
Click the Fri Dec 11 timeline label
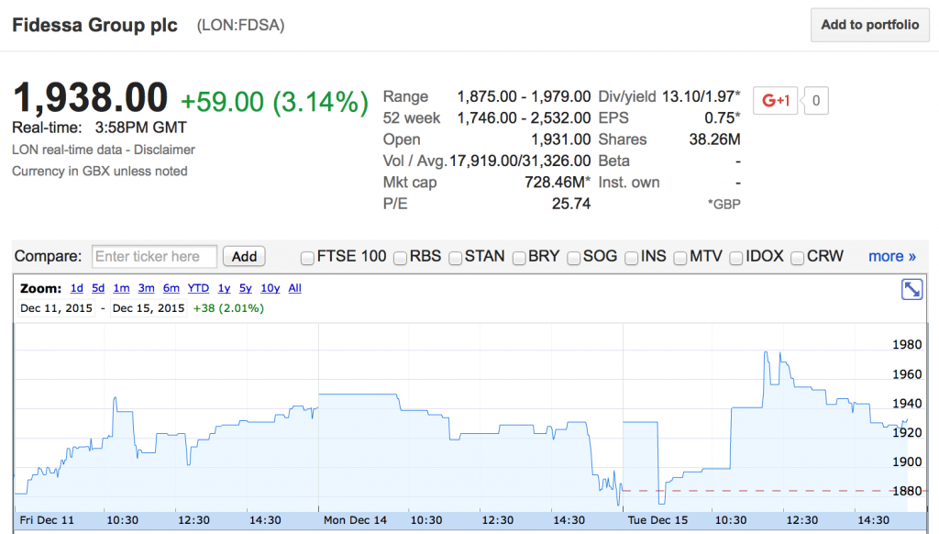[47, 520]
